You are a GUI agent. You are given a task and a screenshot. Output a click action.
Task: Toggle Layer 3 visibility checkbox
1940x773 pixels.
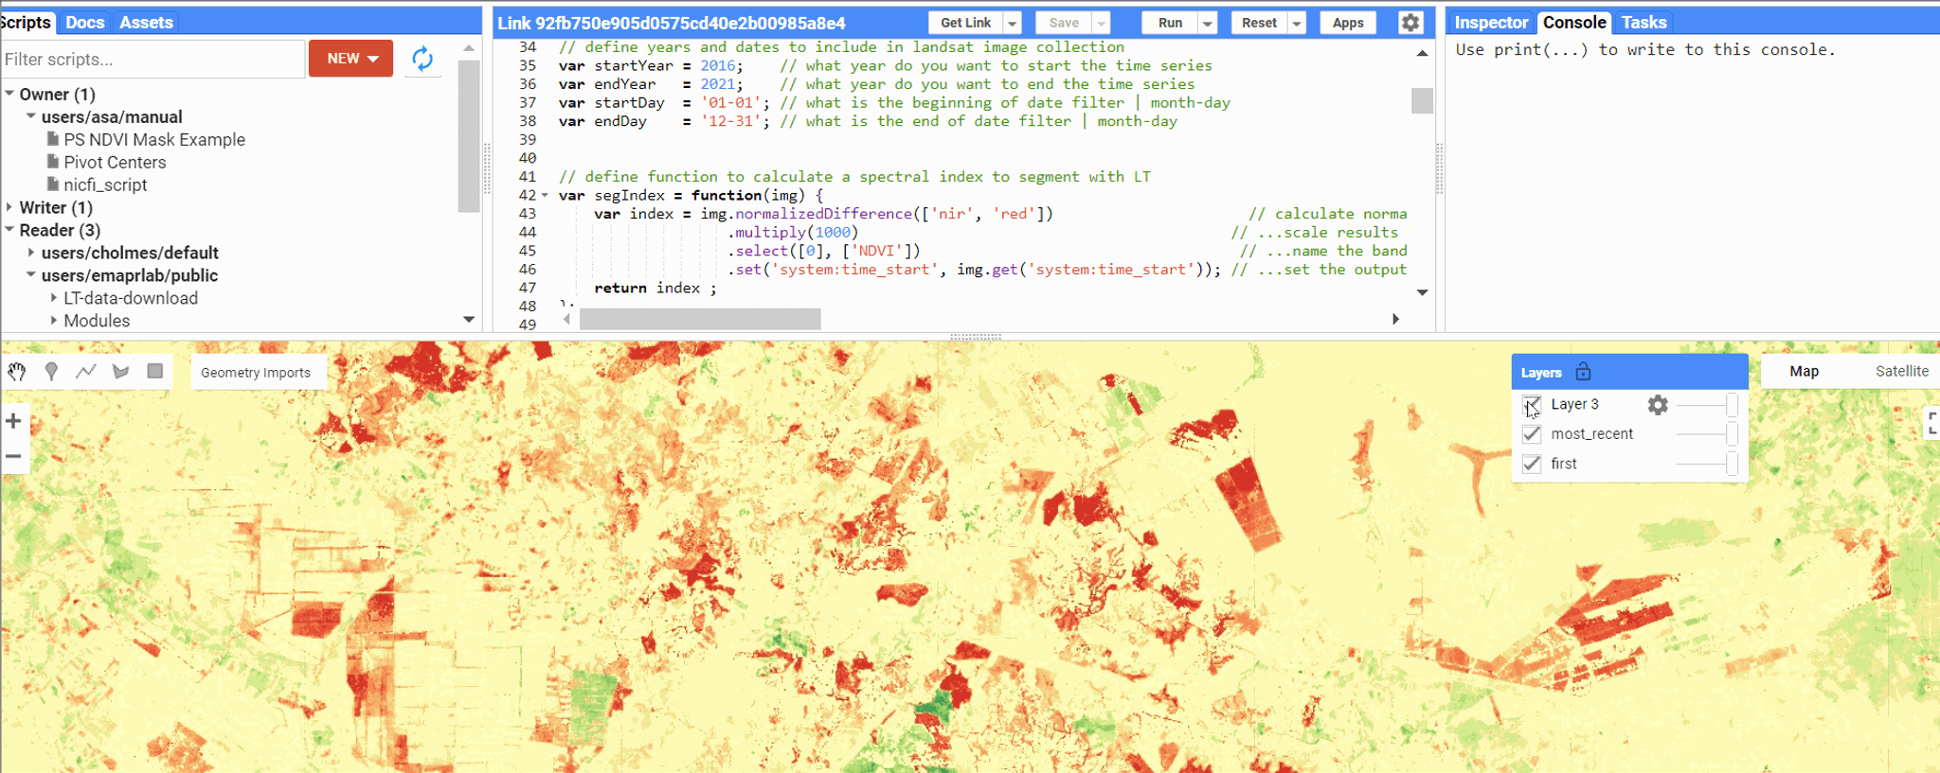click(1532, 405)
